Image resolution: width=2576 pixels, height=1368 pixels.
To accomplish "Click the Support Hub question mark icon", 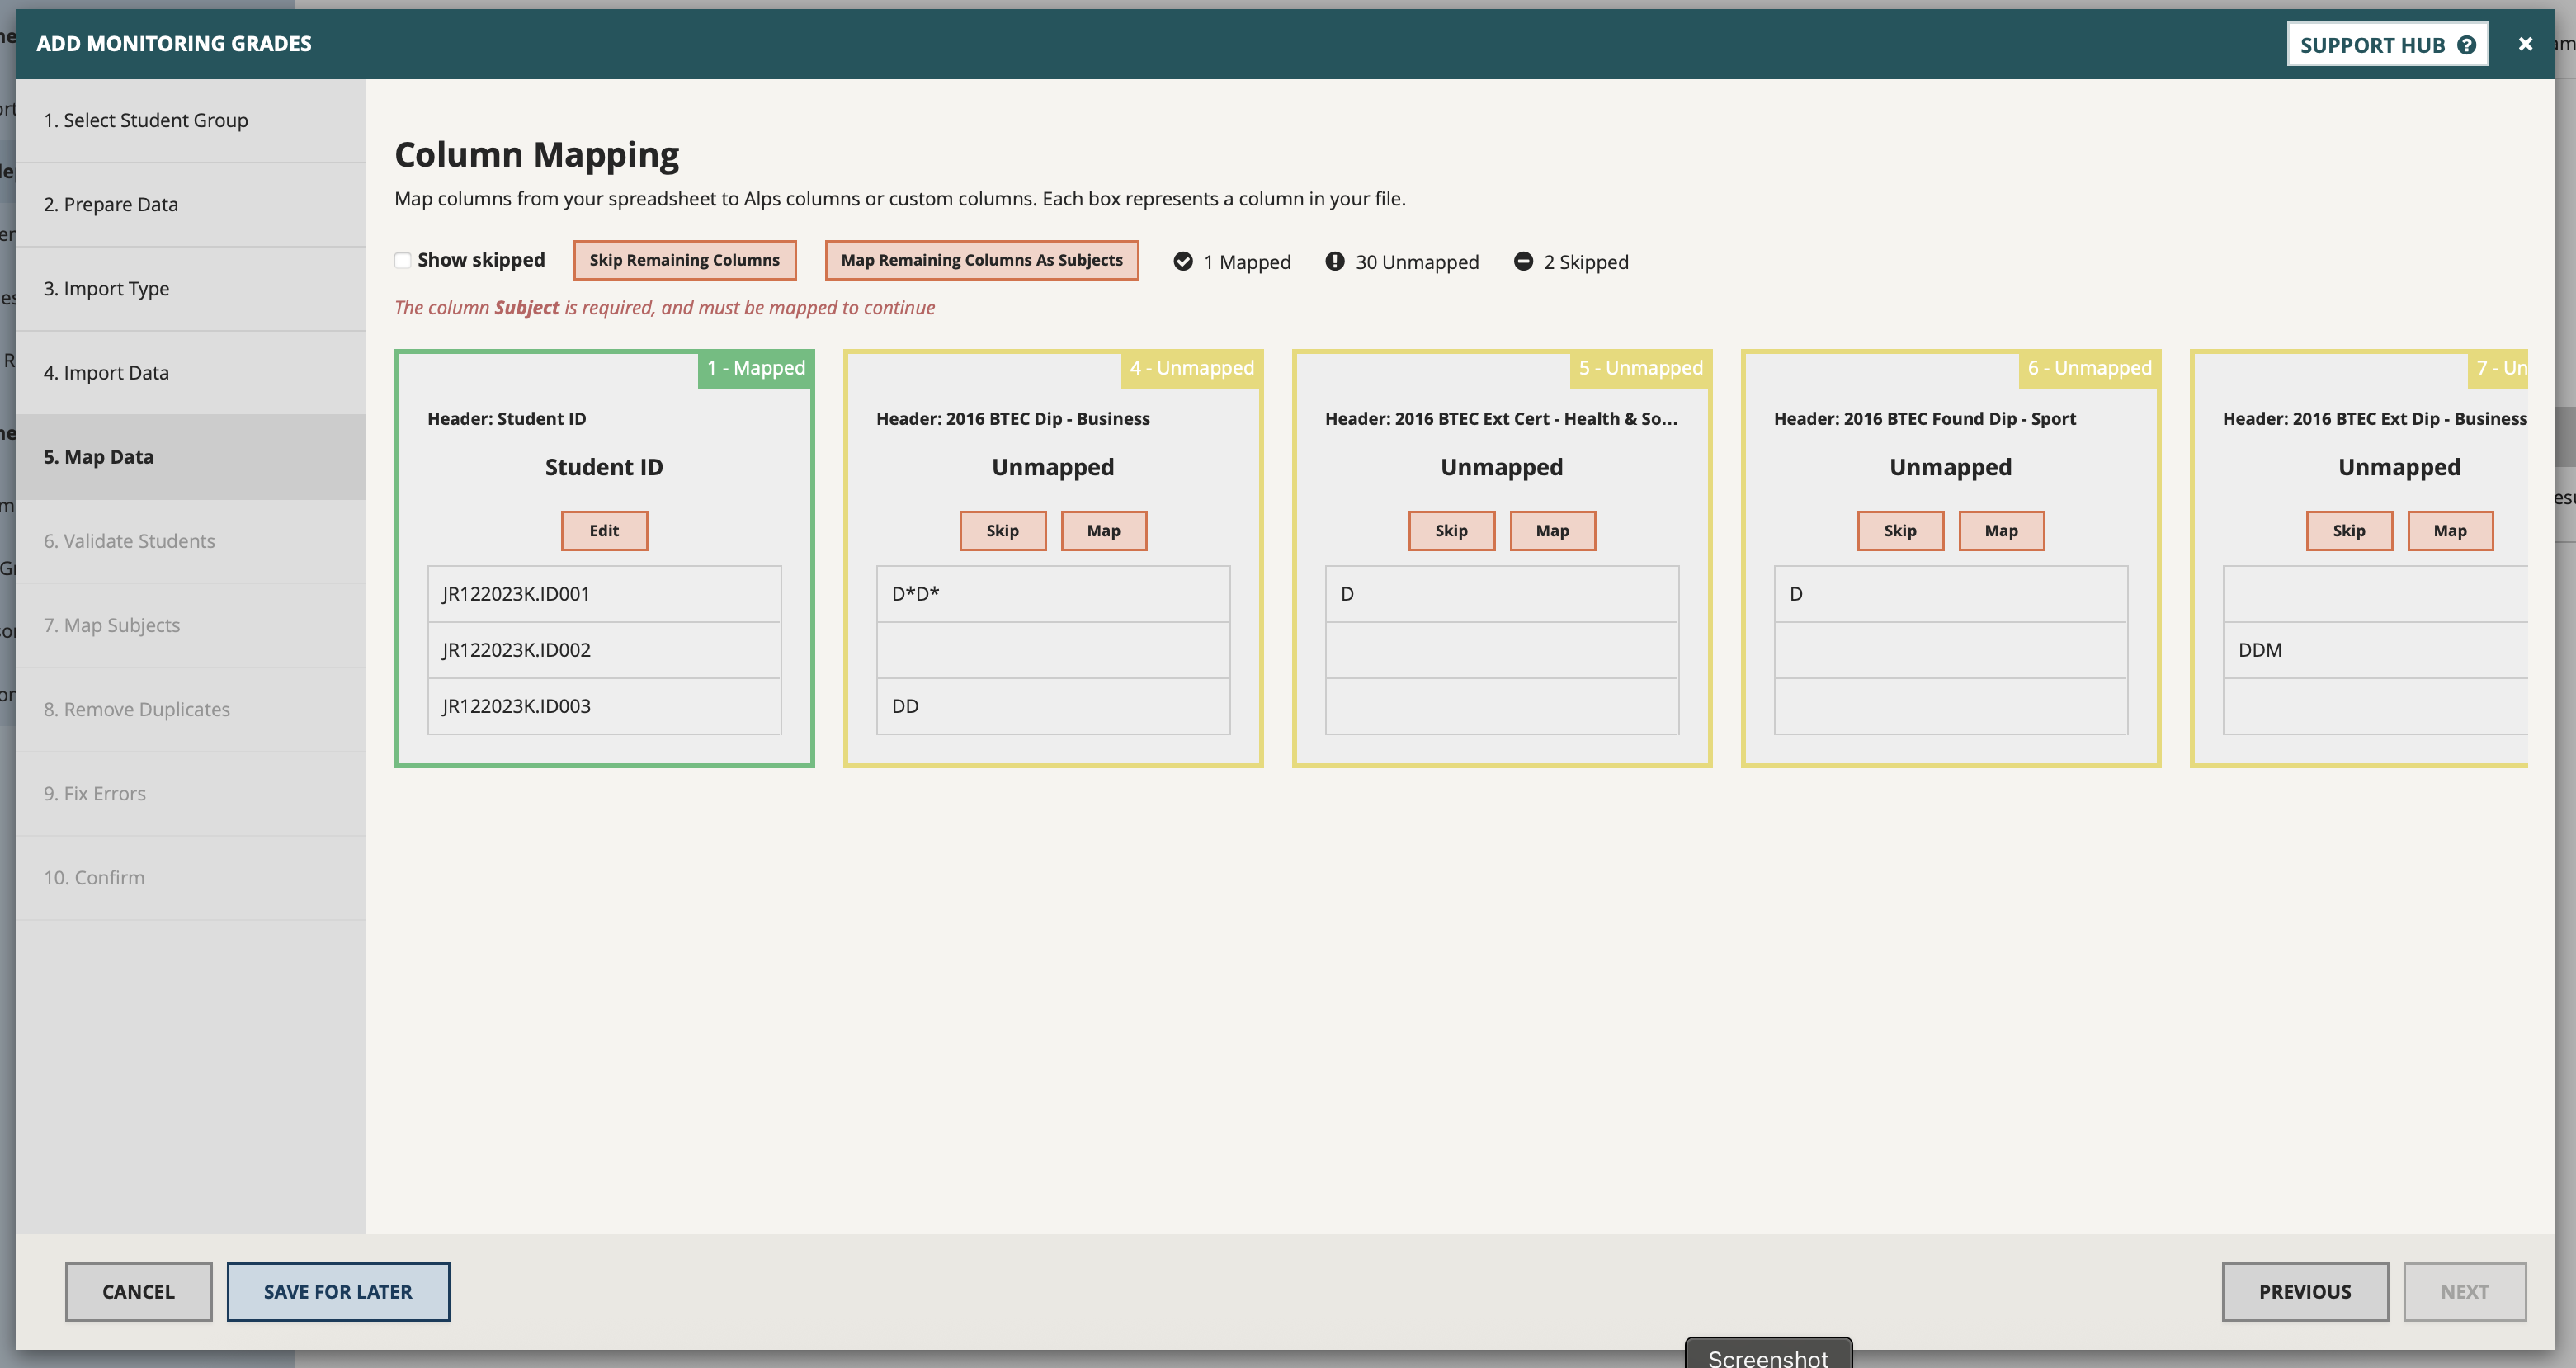I will pyautogui.click(x=2466, y=45).
